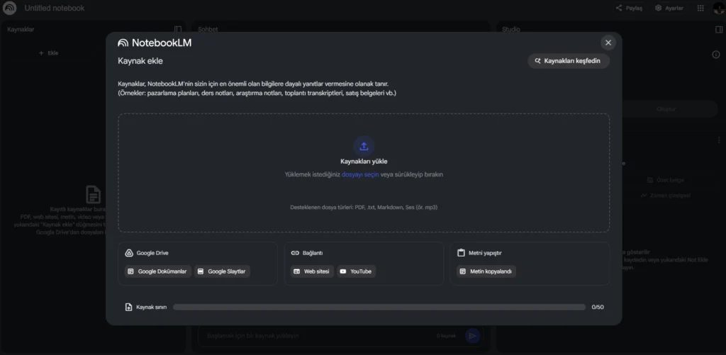Click the Kaynak ekle heading

click(x=140, y=61)
